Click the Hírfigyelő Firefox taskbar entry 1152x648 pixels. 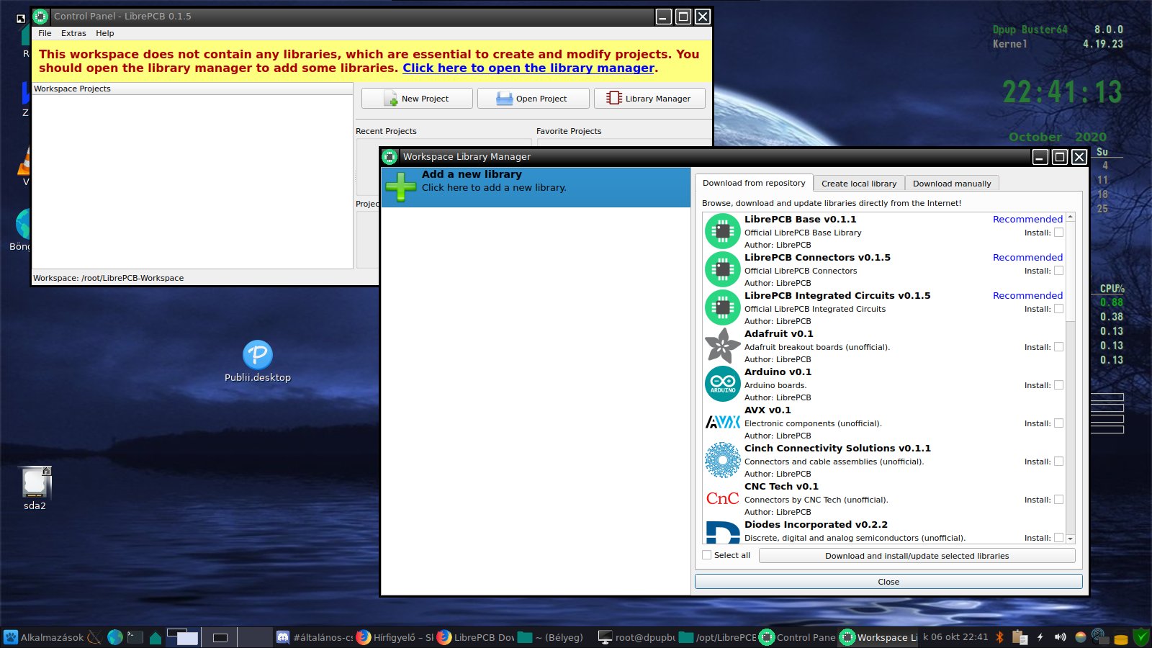[x=395, y=637]
